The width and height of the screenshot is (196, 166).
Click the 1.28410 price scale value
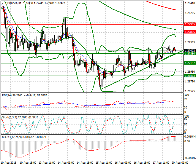[189, 3]
